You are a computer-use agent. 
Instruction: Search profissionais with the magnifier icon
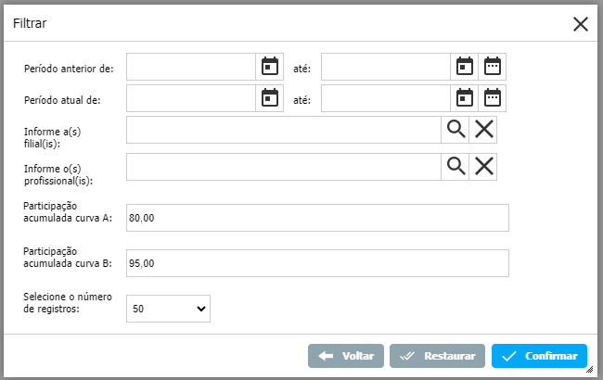(455, 167)
